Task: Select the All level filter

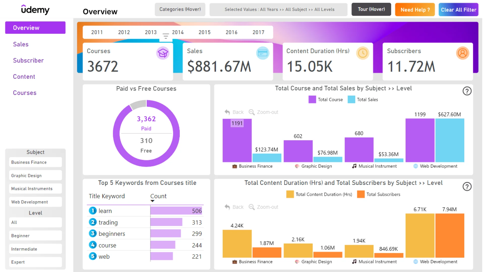Action: (x=35, y=222)
